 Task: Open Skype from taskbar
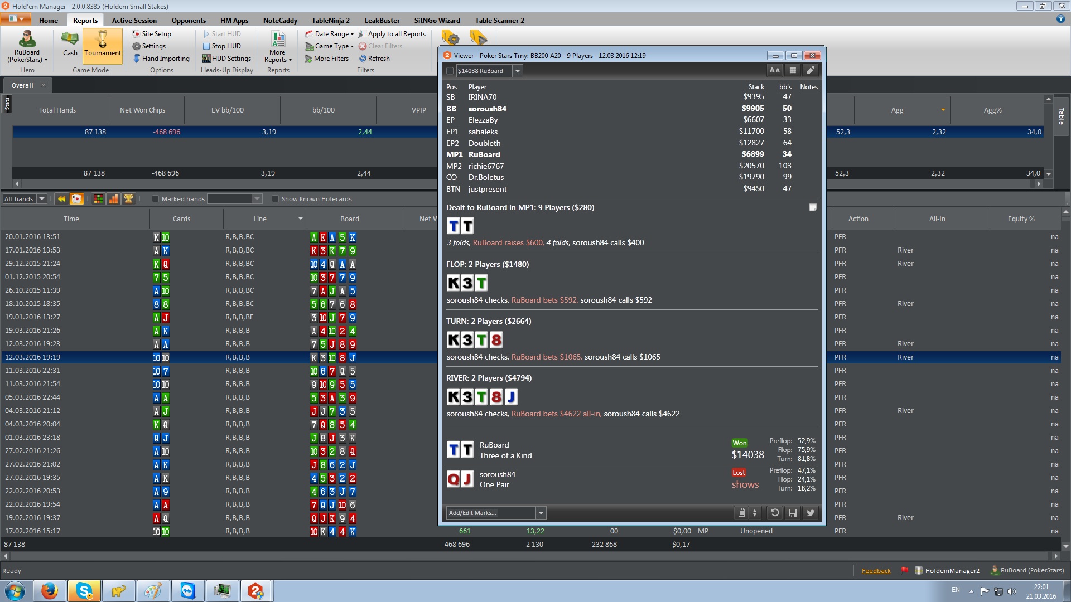point(84,591)
